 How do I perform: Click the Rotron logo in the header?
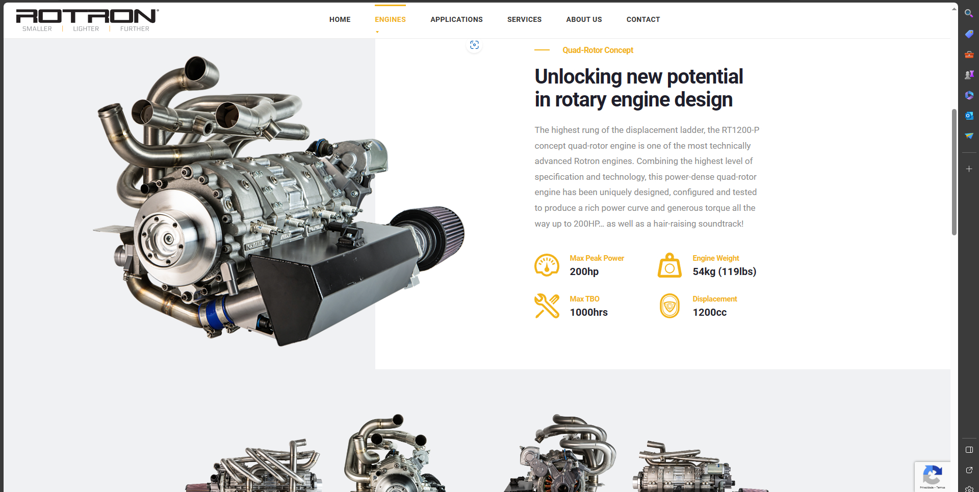[x=87, y=20]
